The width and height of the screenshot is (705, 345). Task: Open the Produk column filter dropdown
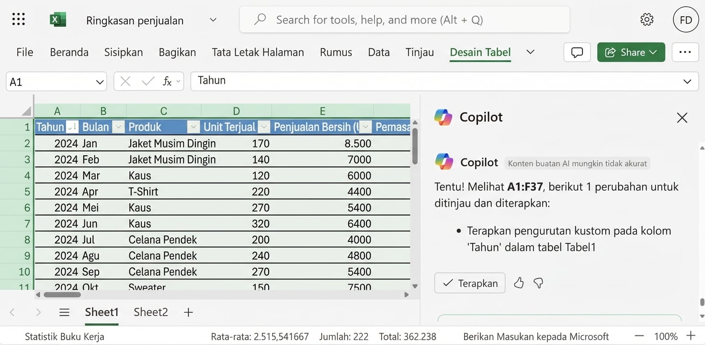click(x=193, y=126)
